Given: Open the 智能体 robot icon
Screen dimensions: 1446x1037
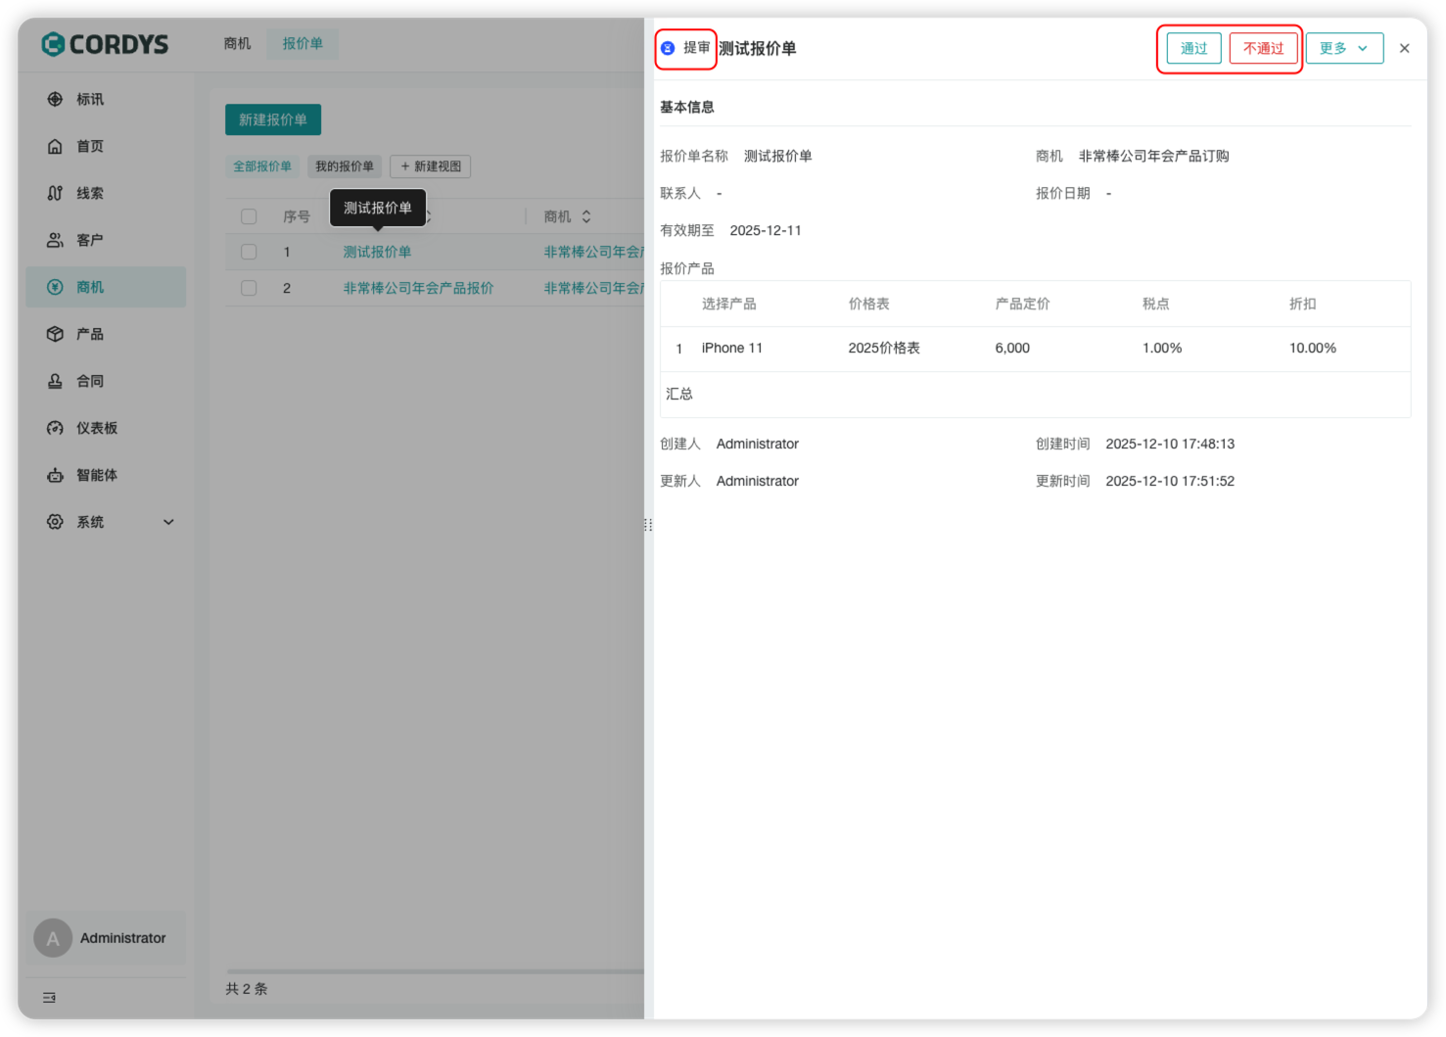Looking at the screenshot, I should coord(55,475).
